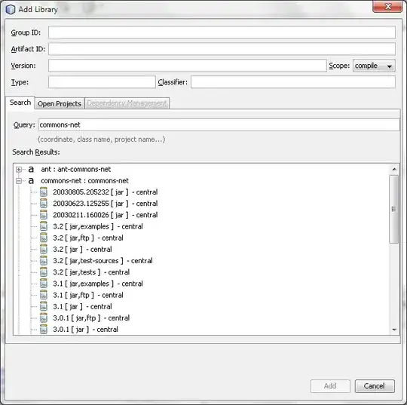Click the jar icon beside 3.1 [ jar ]

point(44,306)
